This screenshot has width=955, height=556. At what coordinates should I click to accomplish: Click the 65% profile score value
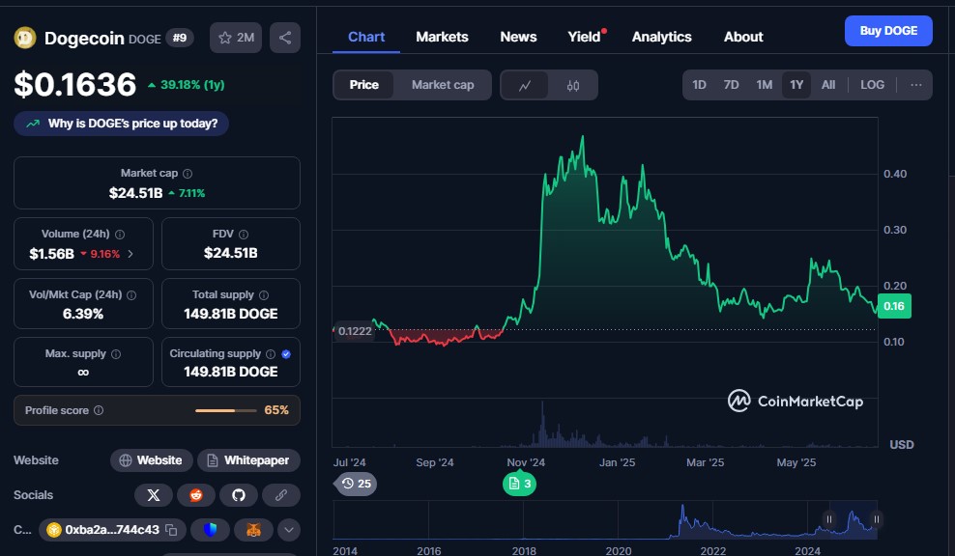click(275, 410)
